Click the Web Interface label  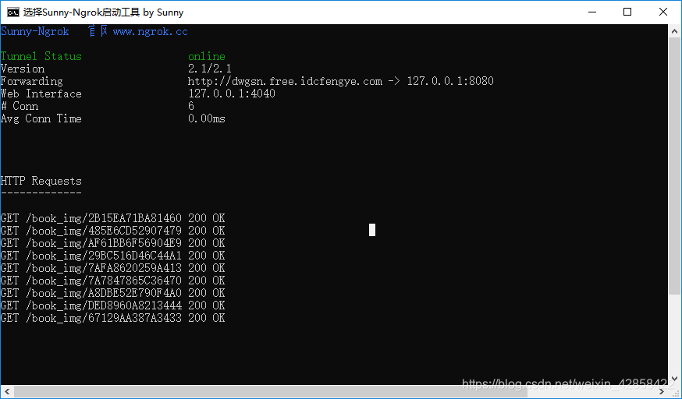click(x=41, y=94)
